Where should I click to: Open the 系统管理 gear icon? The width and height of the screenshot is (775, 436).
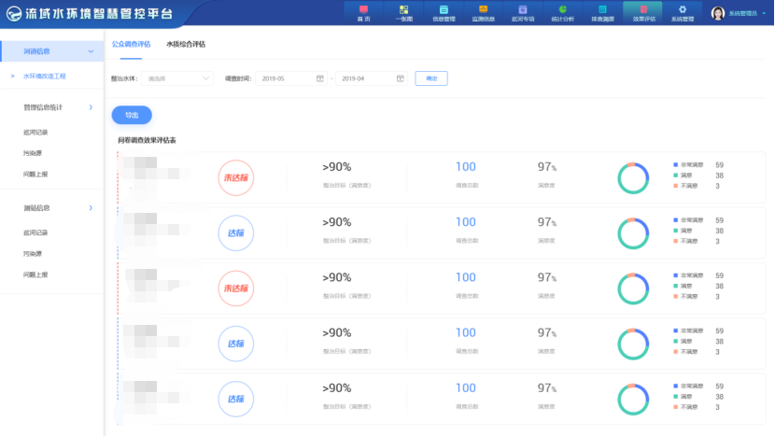[682, 12]
